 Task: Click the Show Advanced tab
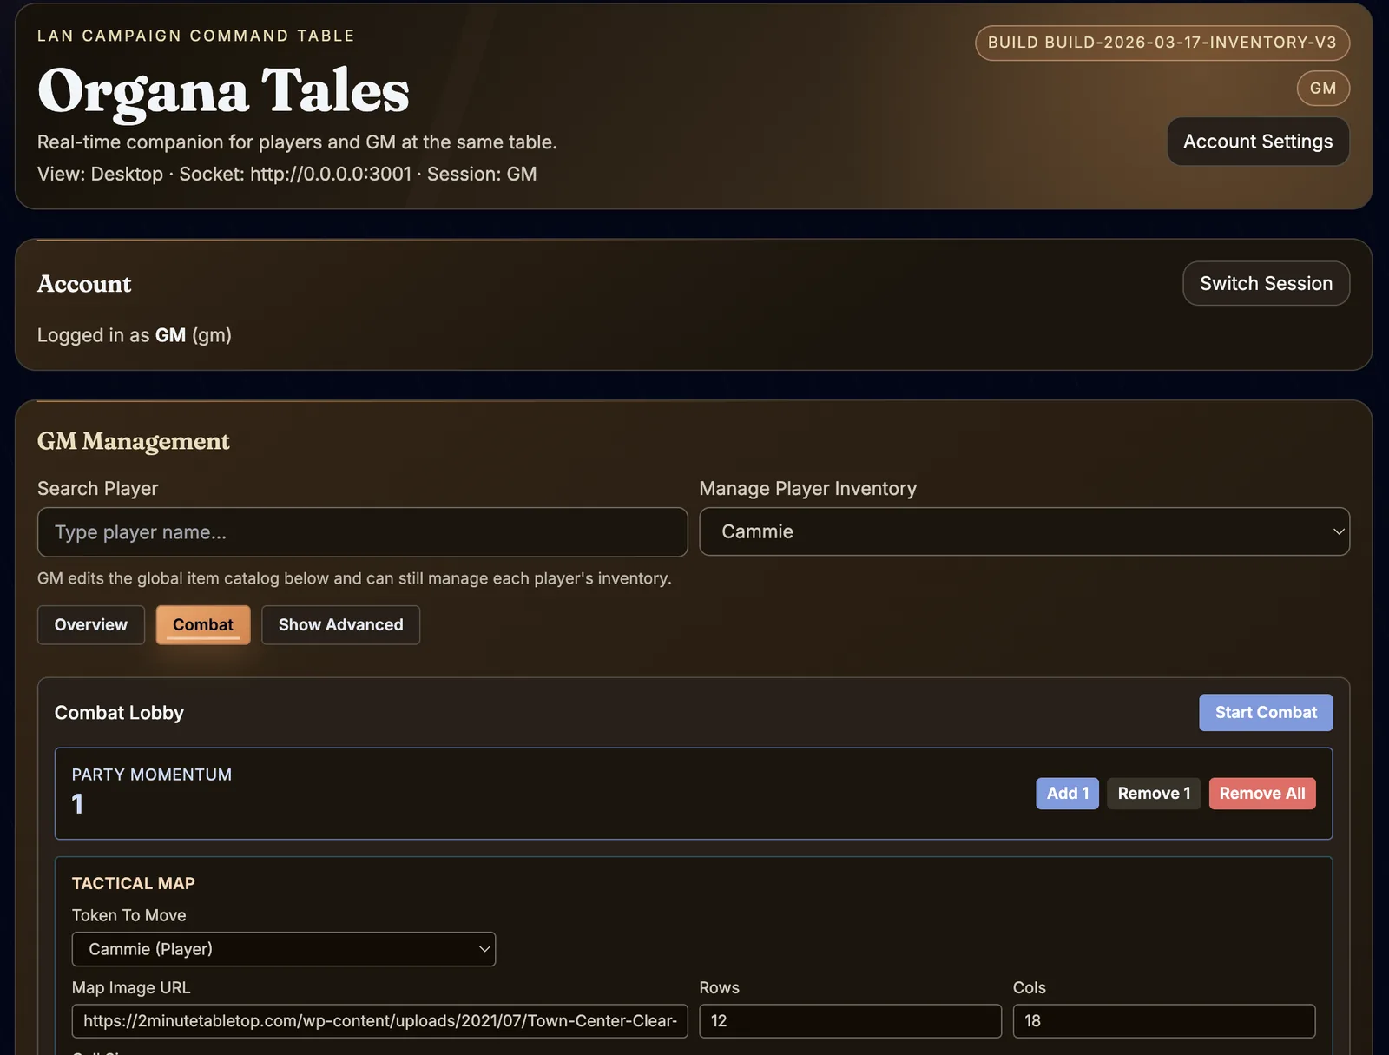click(340, 625)
